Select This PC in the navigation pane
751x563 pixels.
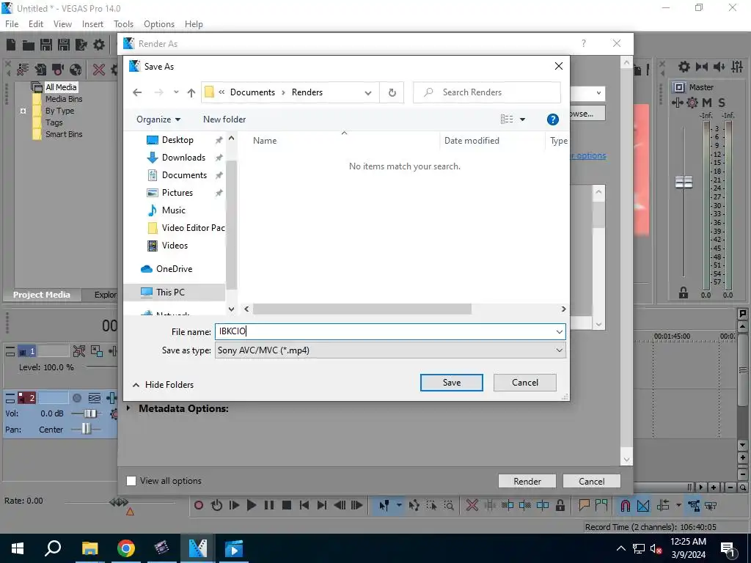170,292
